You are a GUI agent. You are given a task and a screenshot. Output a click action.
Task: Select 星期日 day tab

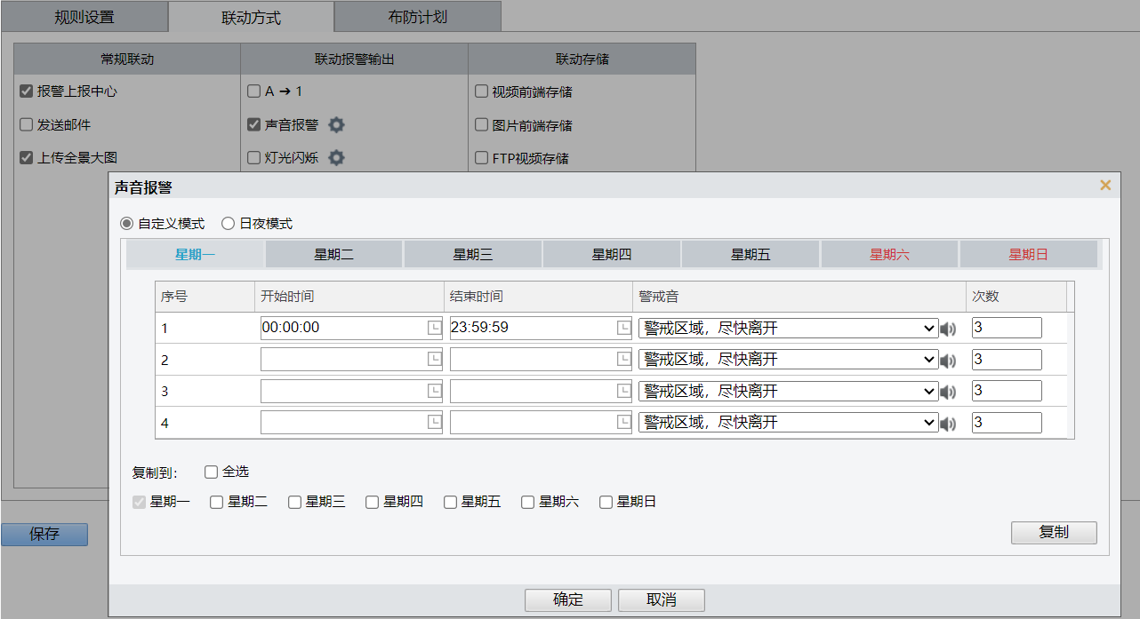pyautogui.click(x=1028, y=254)
